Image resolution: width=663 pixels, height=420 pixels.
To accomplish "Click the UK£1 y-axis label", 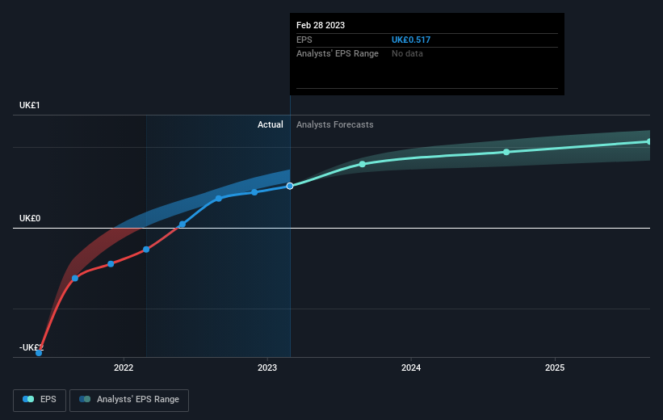I will [30, 105].
